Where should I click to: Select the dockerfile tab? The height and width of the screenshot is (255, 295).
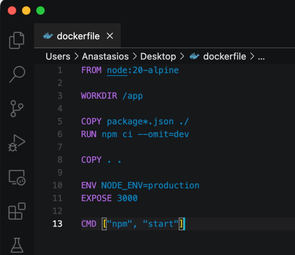click(x=78, y=36)
